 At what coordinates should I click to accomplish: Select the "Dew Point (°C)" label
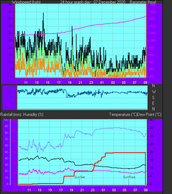[x=149, y=115]
